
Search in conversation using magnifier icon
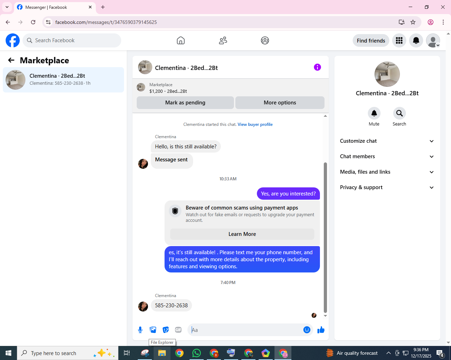pyautogui.click(x=400, y=113)
